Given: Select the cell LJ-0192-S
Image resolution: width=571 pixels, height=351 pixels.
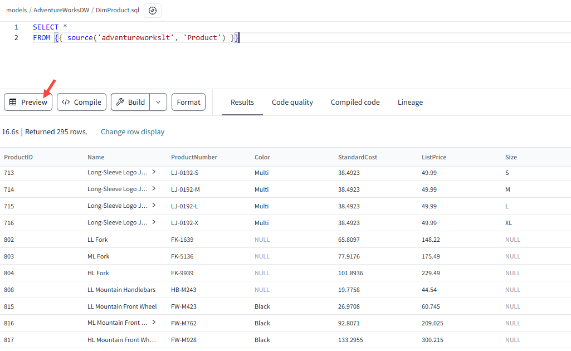Looking at the screenshot, I should [x=184, y=173].
